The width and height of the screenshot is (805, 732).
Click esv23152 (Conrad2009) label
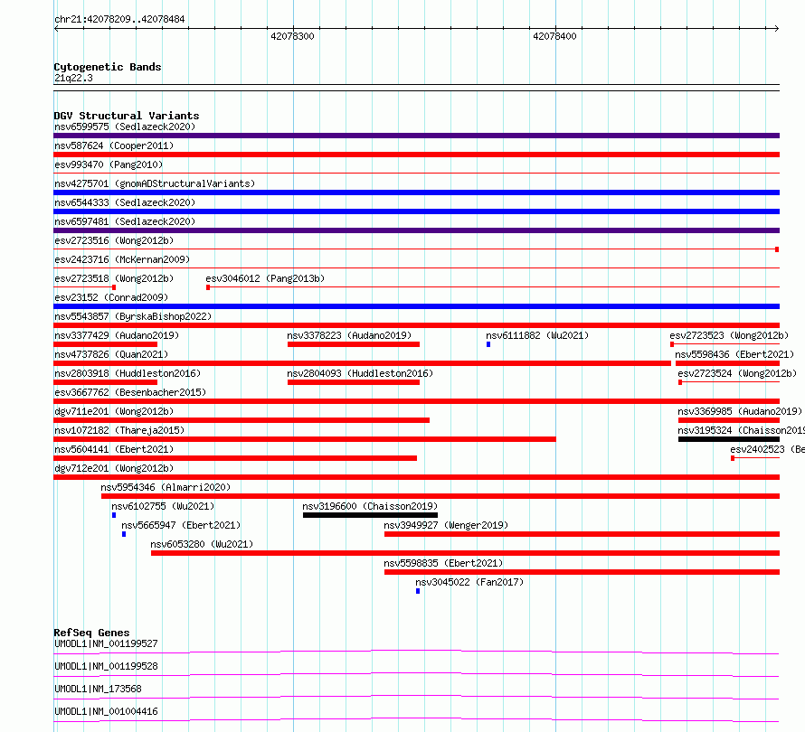111,297
